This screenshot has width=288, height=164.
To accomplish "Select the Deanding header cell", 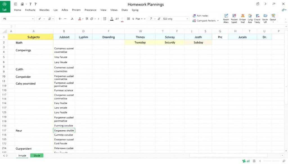I will tap(108, 37).
